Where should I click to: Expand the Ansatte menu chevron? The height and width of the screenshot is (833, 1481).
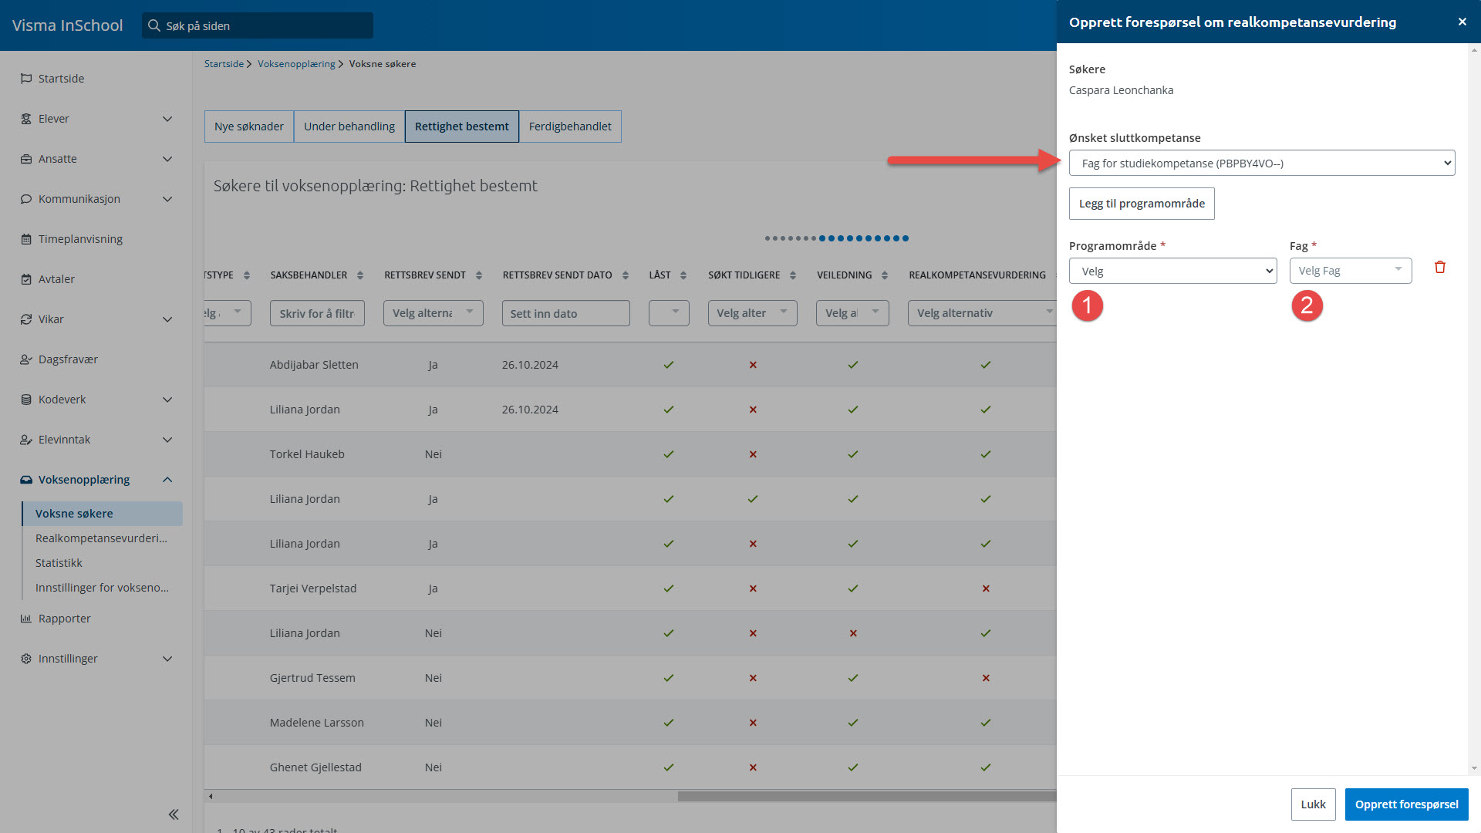coord(167,159)
